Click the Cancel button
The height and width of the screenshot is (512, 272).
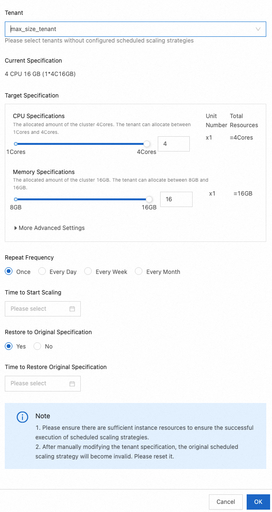[x=226, y=502]
